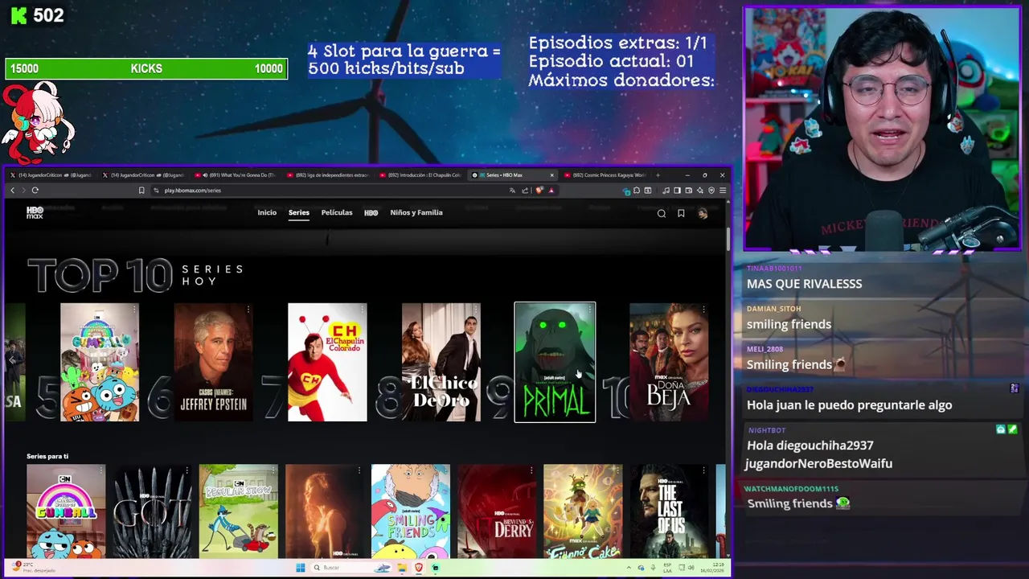Viewport: 1029px width, 579px height.
Task: Open Fionna and Cake poster
Action: 583,511
